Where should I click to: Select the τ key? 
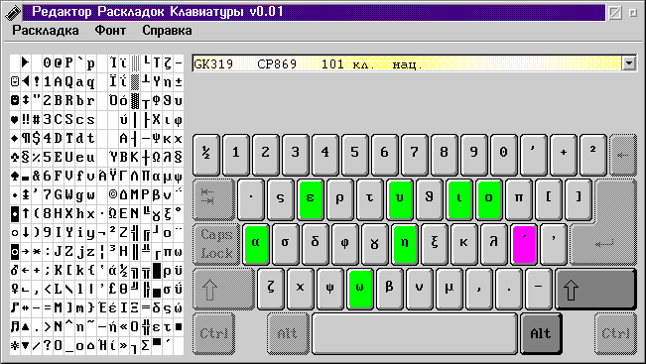tap(369, 199)
